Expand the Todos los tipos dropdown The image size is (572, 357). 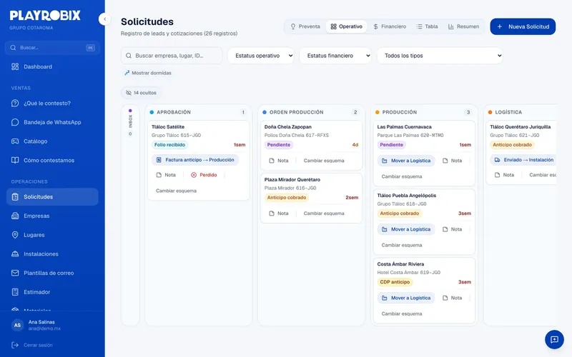tap(440, 56)
